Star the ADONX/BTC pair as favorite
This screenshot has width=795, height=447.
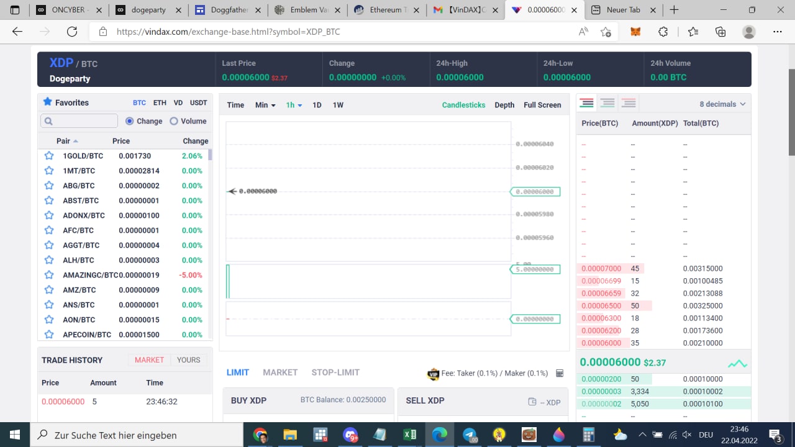pos(48,215)
